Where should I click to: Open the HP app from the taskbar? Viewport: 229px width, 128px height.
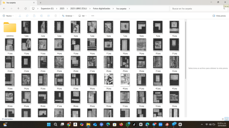[101, 125]
